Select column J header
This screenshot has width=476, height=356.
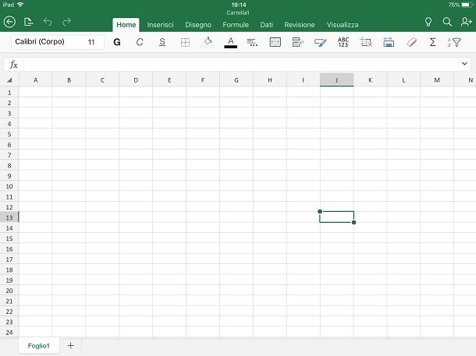click(x=336, y=80)
